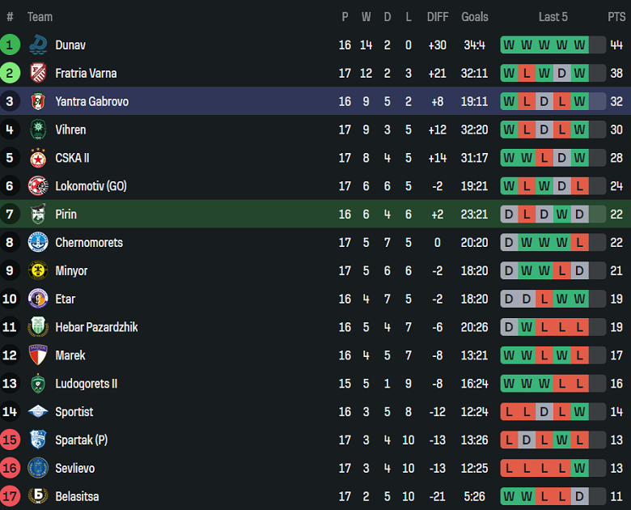The width and height of the screenshot is (631, 510).
Task: Click the Etar purple team badge
Action: click(x=38, y=299)
